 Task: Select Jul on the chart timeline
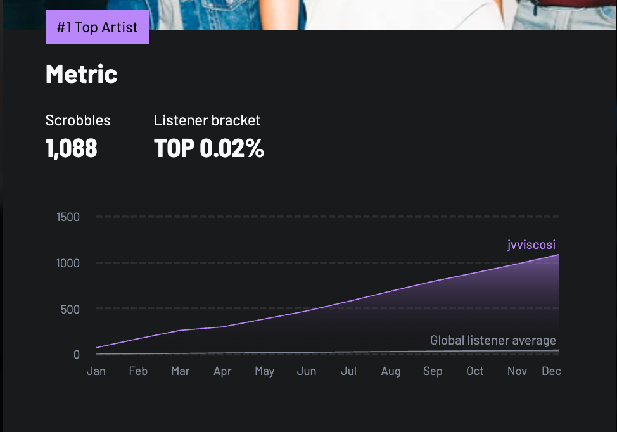[x=348, y=371]
